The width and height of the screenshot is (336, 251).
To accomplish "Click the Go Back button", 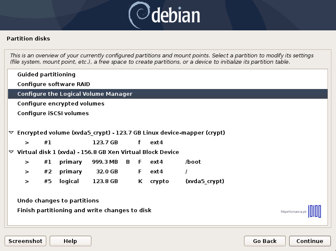I will (265, 241).
